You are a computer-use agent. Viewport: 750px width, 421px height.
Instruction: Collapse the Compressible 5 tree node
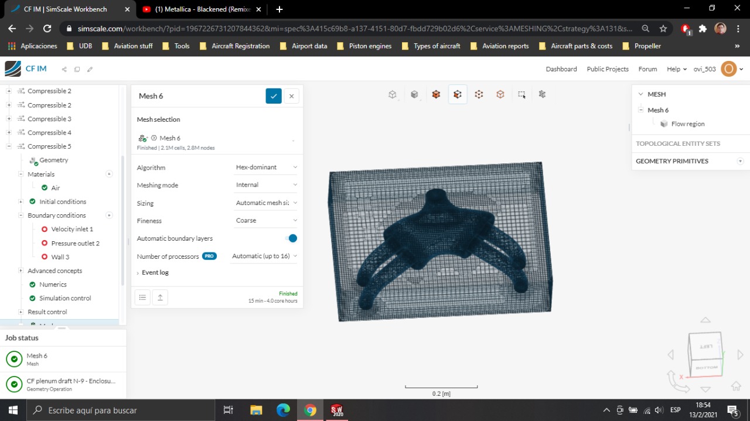(x=9, y=146)
